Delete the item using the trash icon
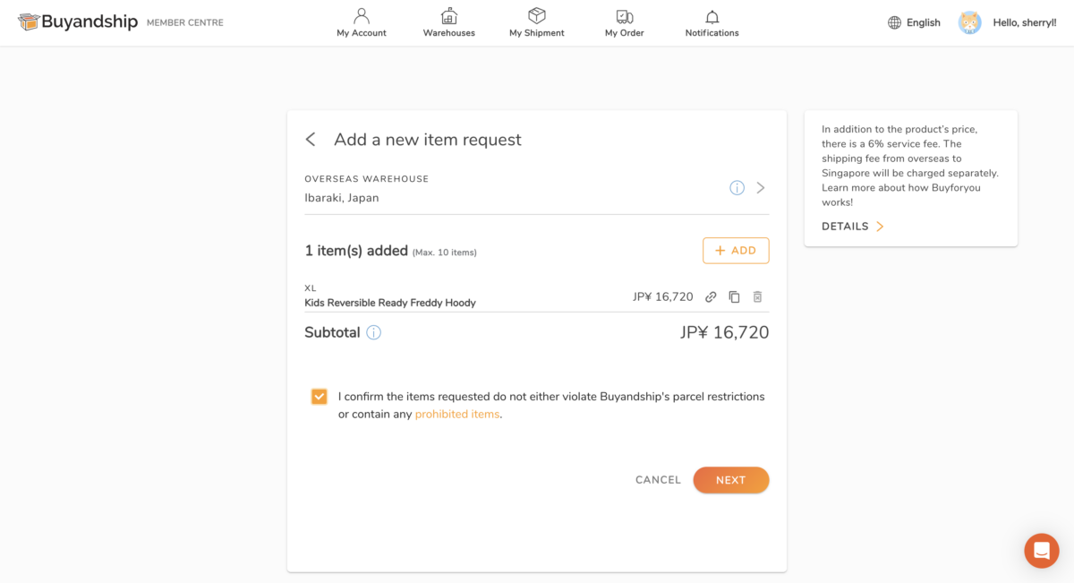This screenshot has width=1074, height=583. (x=757, y=297)
